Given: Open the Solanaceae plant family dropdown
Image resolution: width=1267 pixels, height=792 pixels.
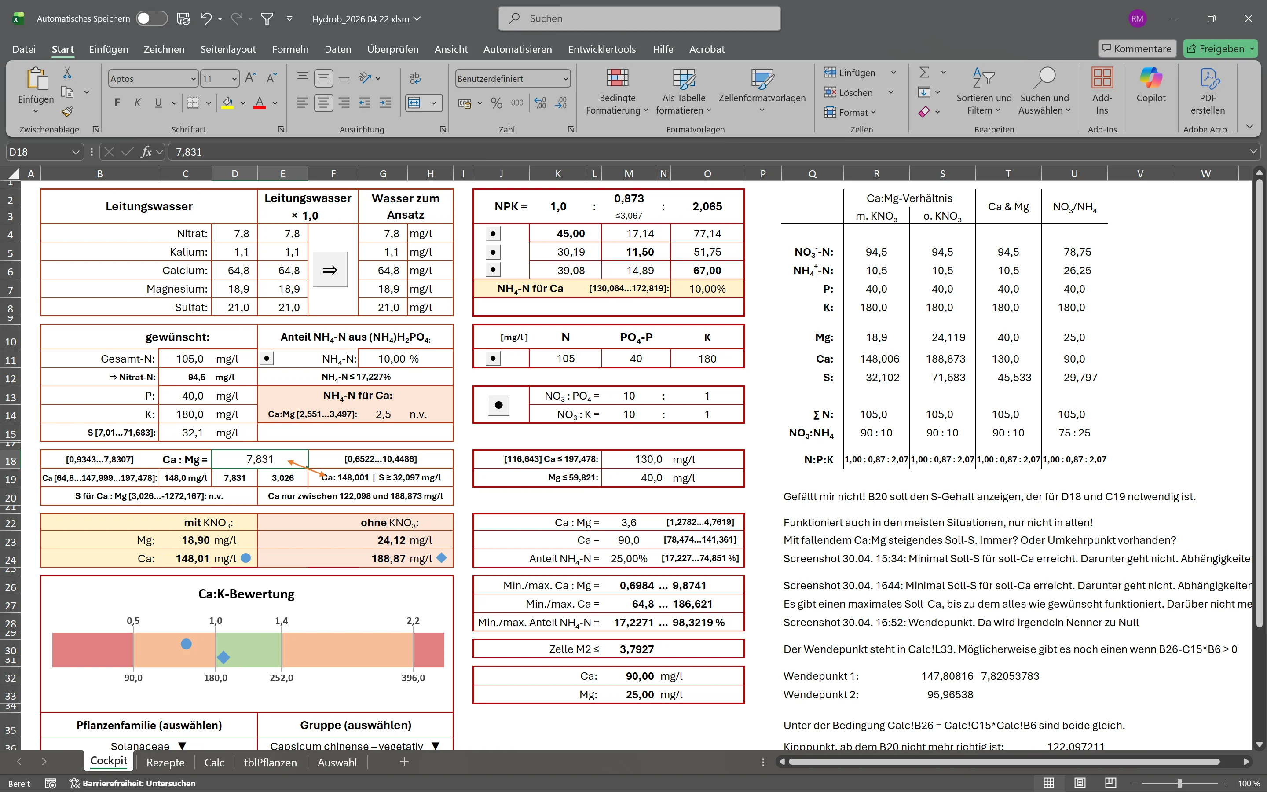Looking at the screenshot, I should point(182,745).
